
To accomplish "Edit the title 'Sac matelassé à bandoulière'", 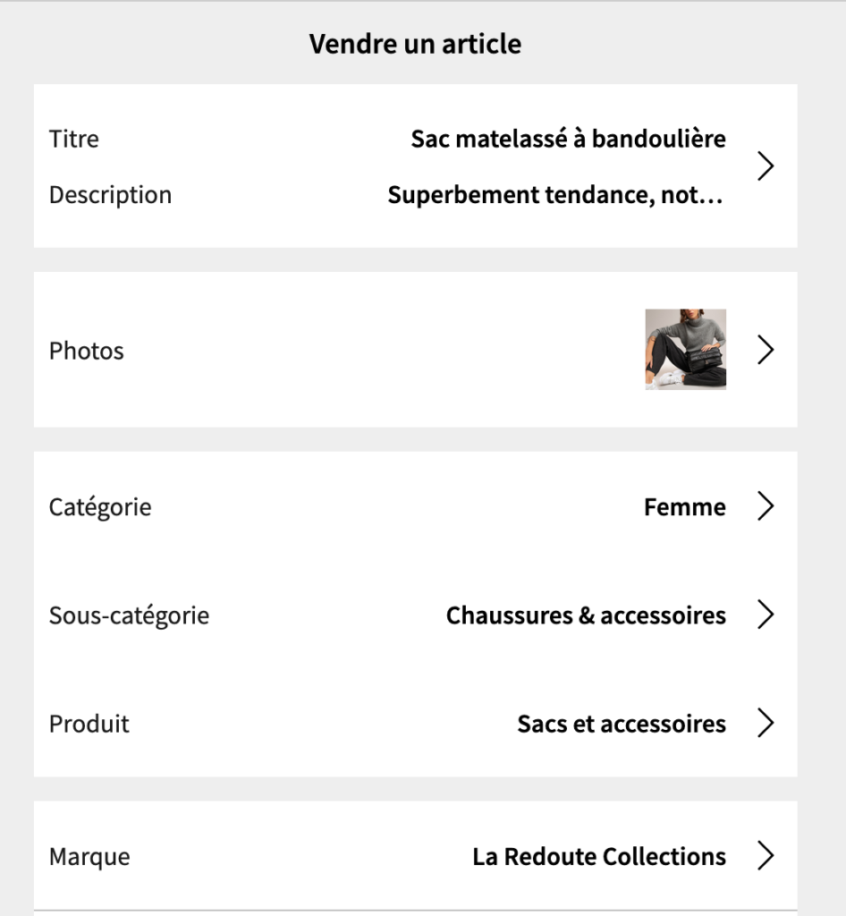I will (x=568, y=139).
